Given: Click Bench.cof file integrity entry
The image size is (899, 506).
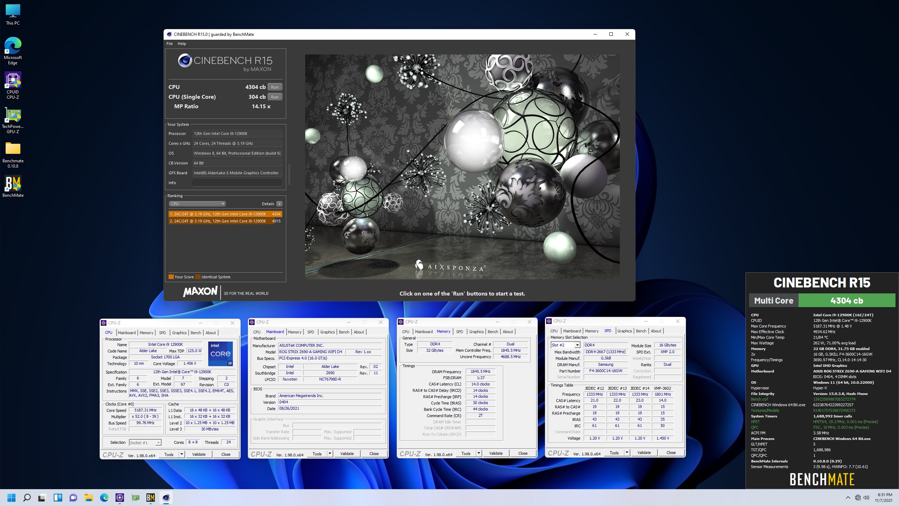Looking at the screenshot, I should pyautogui.click(x=759, y=399).
